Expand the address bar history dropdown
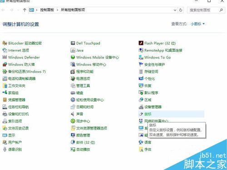227x170 pixels. coord(175,10)
